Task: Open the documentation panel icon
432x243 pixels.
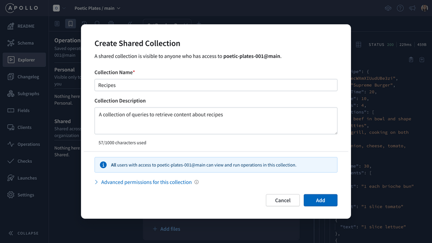Action: click(57, 24)
